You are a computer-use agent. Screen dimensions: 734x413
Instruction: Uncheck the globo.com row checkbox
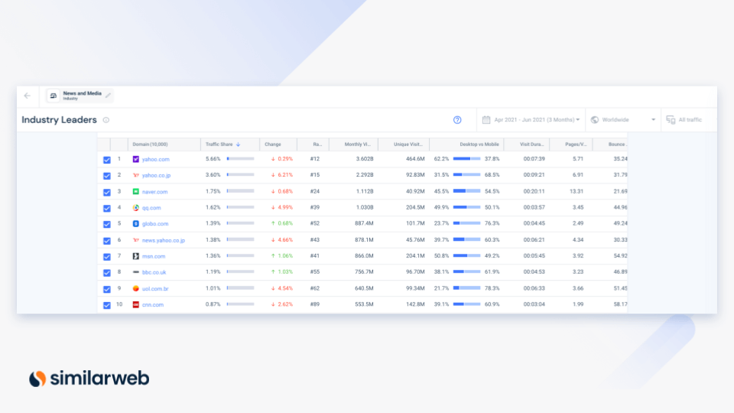pos(107,224)
